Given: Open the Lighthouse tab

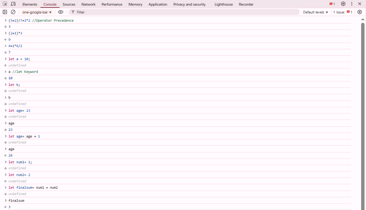Looking at the screenshot, I should [x=224, y=4].
